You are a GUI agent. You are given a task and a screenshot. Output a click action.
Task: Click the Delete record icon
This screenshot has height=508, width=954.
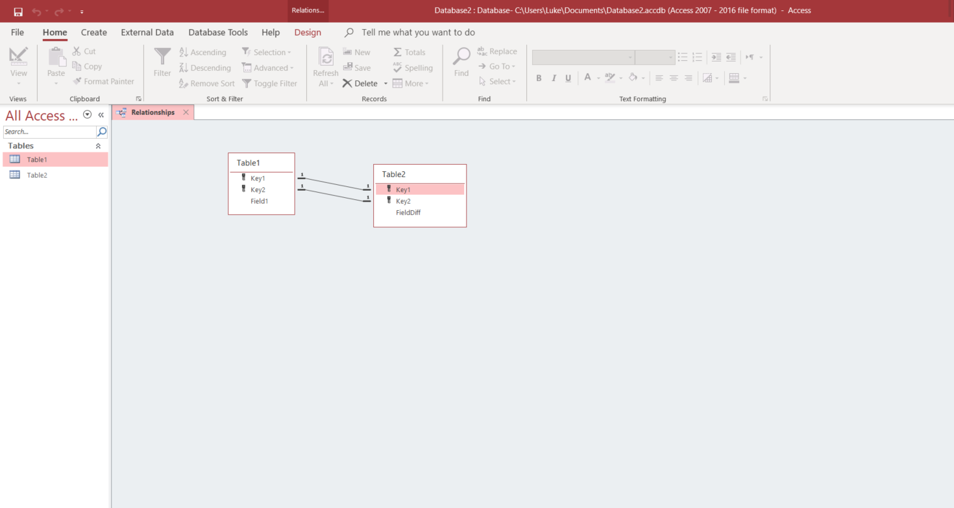click(348, 83)
